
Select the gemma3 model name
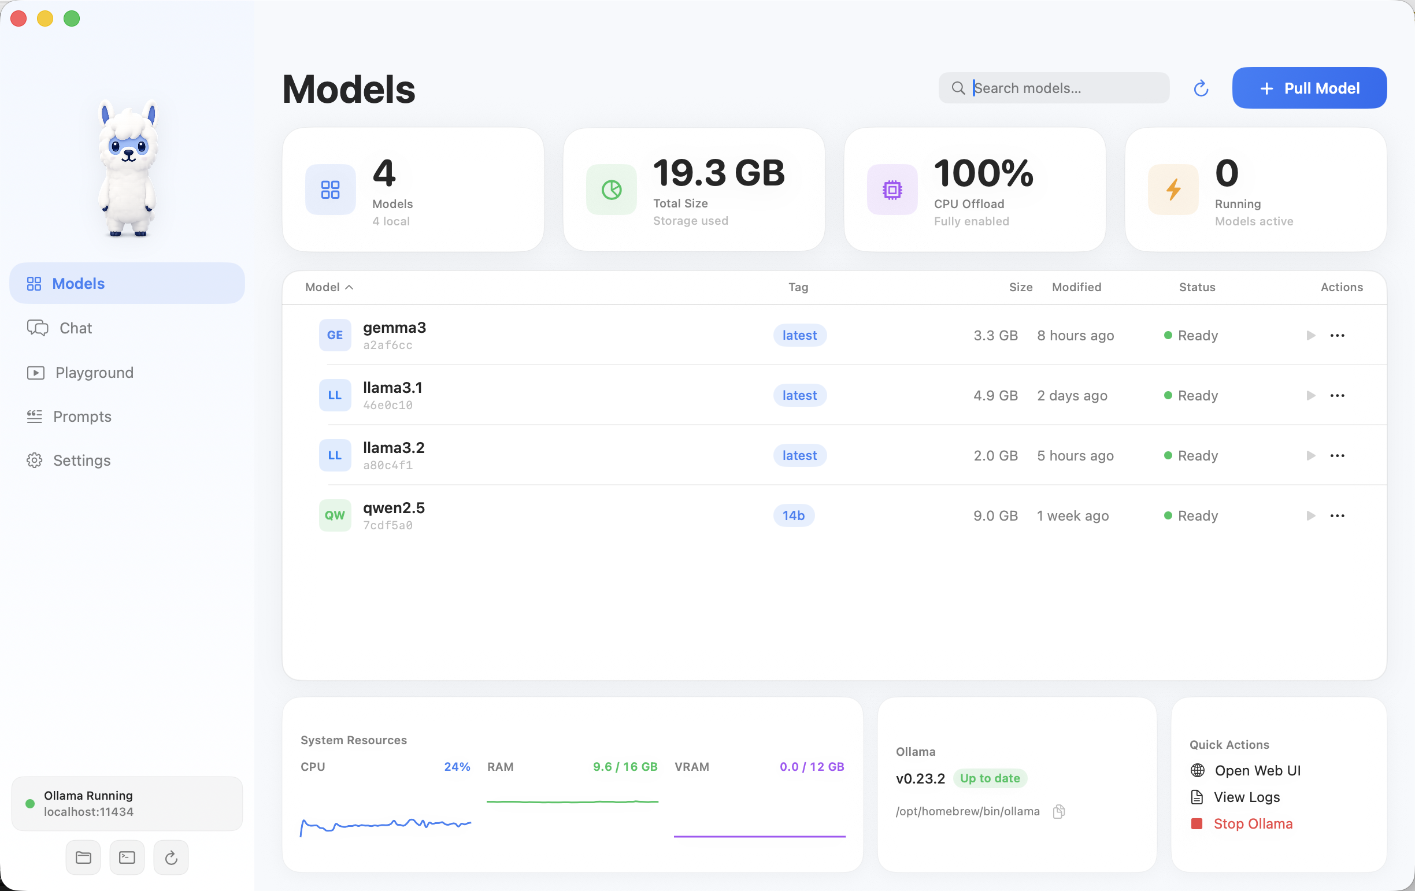coord(394,328)
